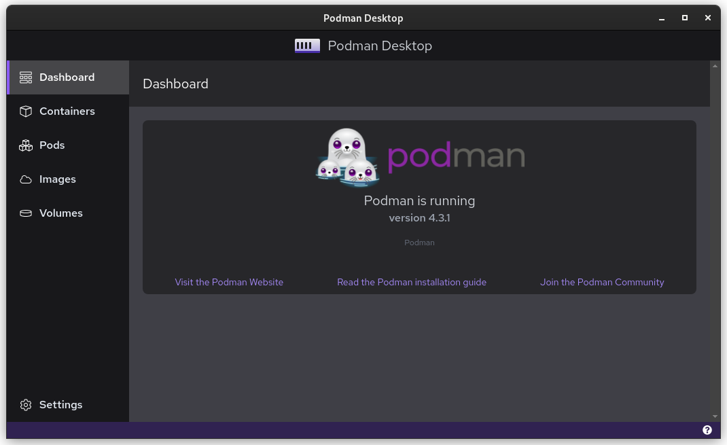Click the Podman provider label in the card

[x=419, y=242]
